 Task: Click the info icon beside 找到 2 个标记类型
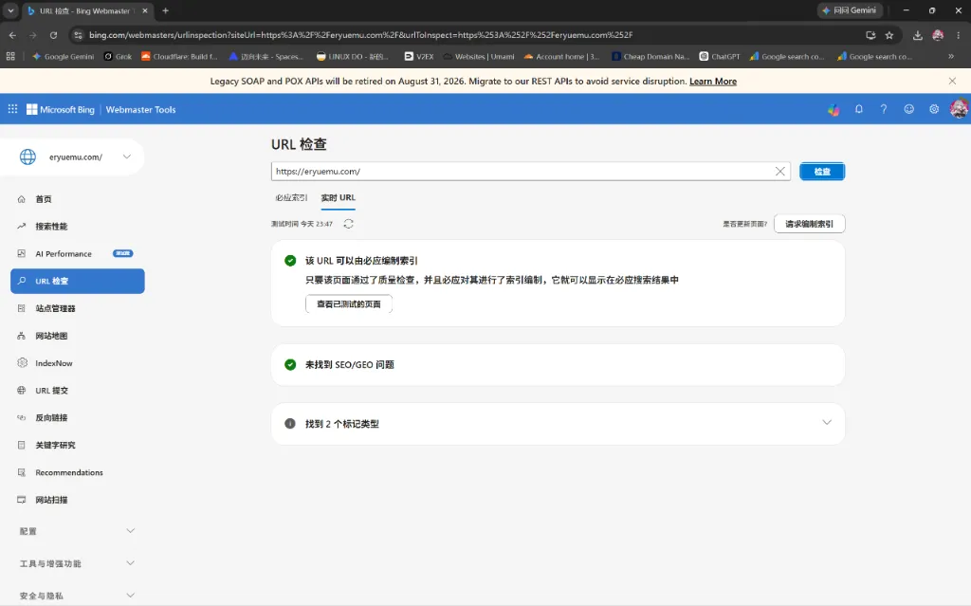click(x=290, y=423)
